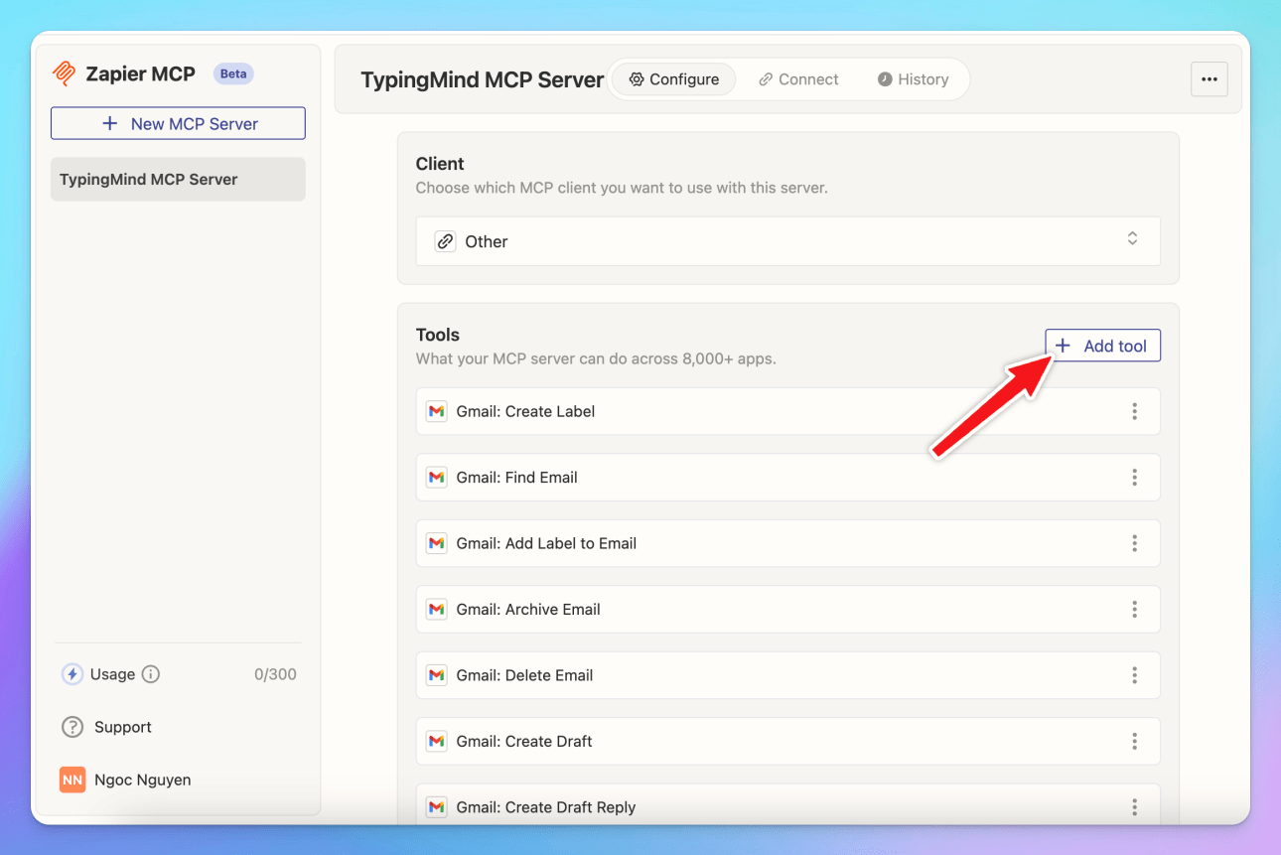This screenshot has height=855, width=1281.
Task: Click the Configure tab gear icon
Action: pos(637,79)
